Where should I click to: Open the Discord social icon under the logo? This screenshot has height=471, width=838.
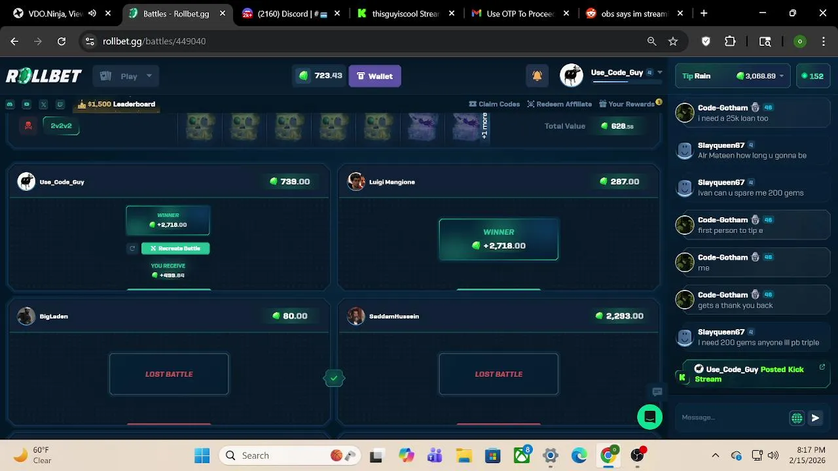click(x=10, y=104)
